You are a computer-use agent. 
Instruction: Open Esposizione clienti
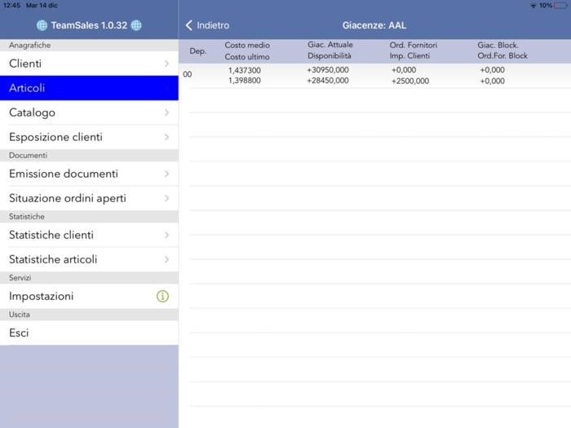89,137
